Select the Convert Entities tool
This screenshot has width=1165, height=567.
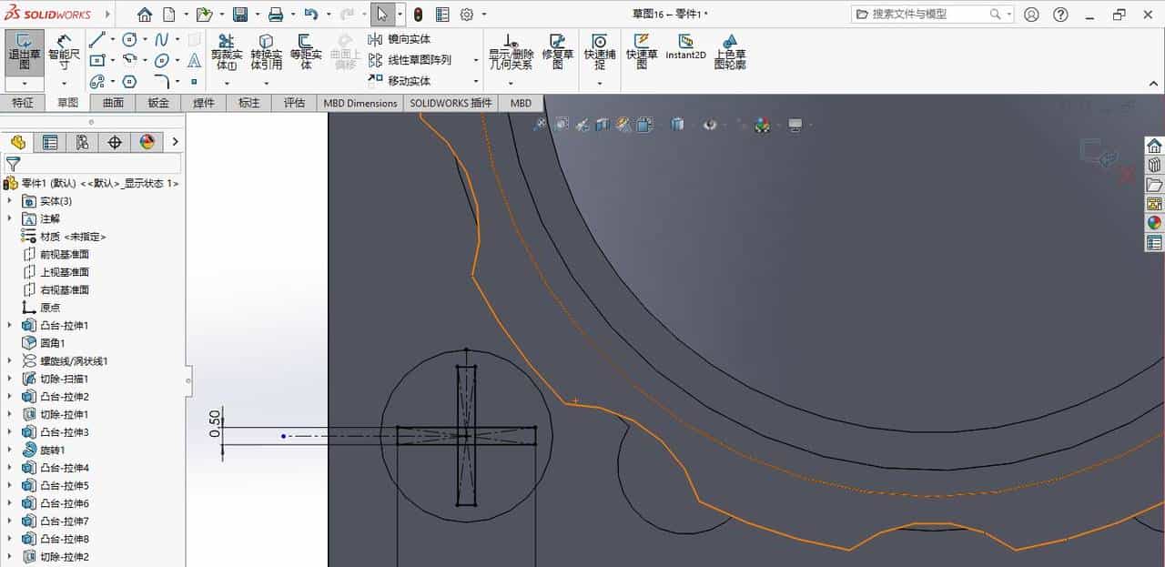tap(265, 53)
